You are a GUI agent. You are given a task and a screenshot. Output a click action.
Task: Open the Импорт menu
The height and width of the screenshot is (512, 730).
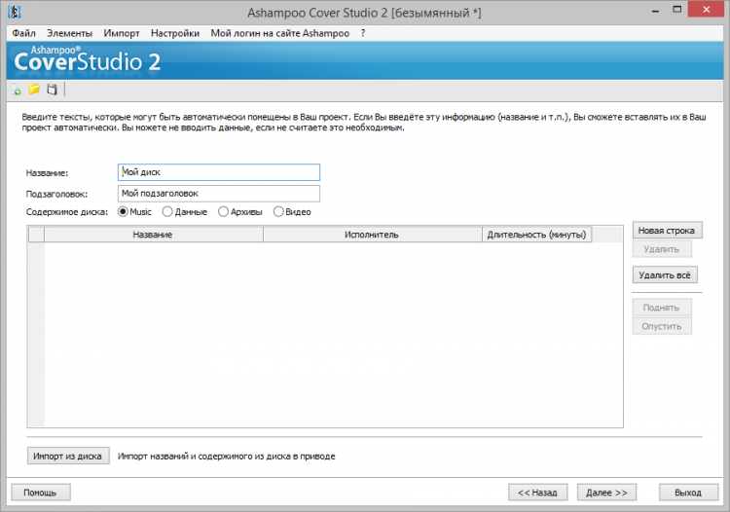pyautogui.click(x=122, y=33)
